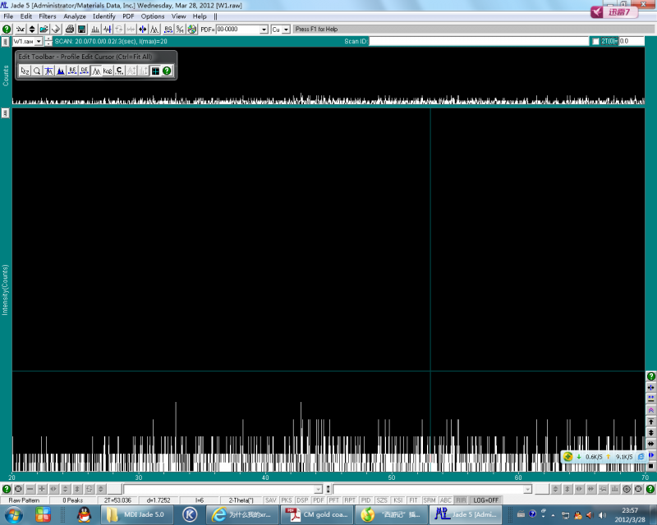Click the cursor Z tool in Edit Toolbar

[25, 71]
